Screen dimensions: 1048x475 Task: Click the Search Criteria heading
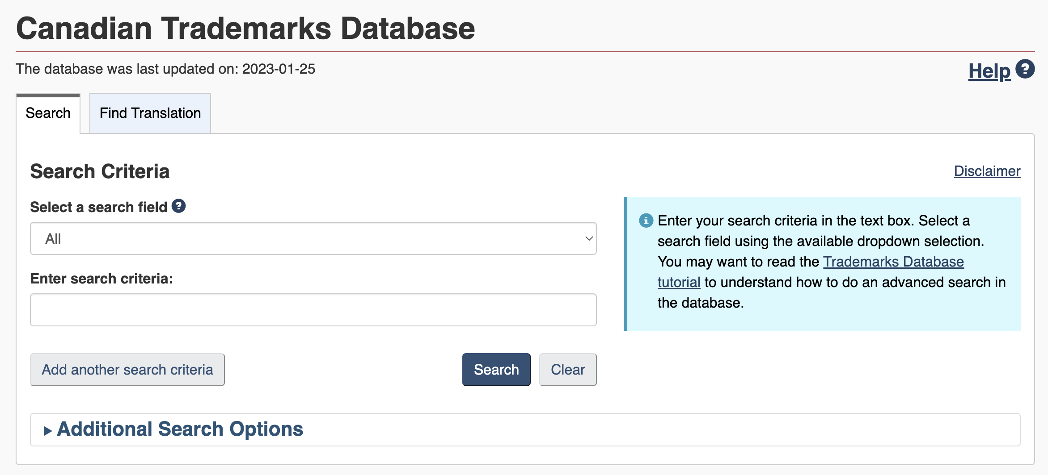click(x=100, y=171)
